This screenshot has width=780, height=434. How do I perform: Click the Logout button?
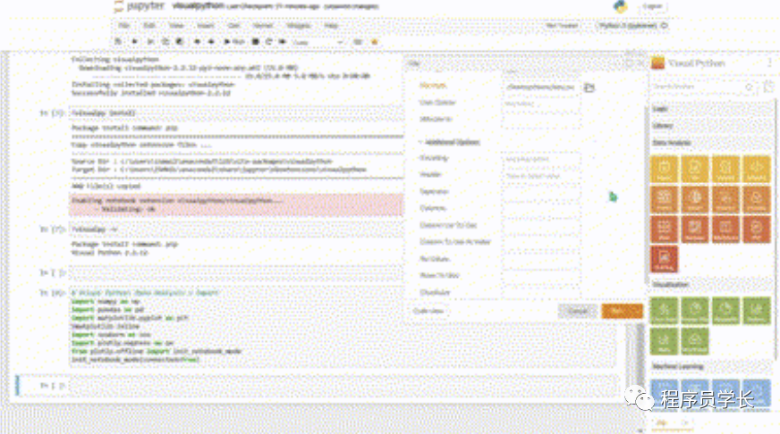[x=652, y=6]
